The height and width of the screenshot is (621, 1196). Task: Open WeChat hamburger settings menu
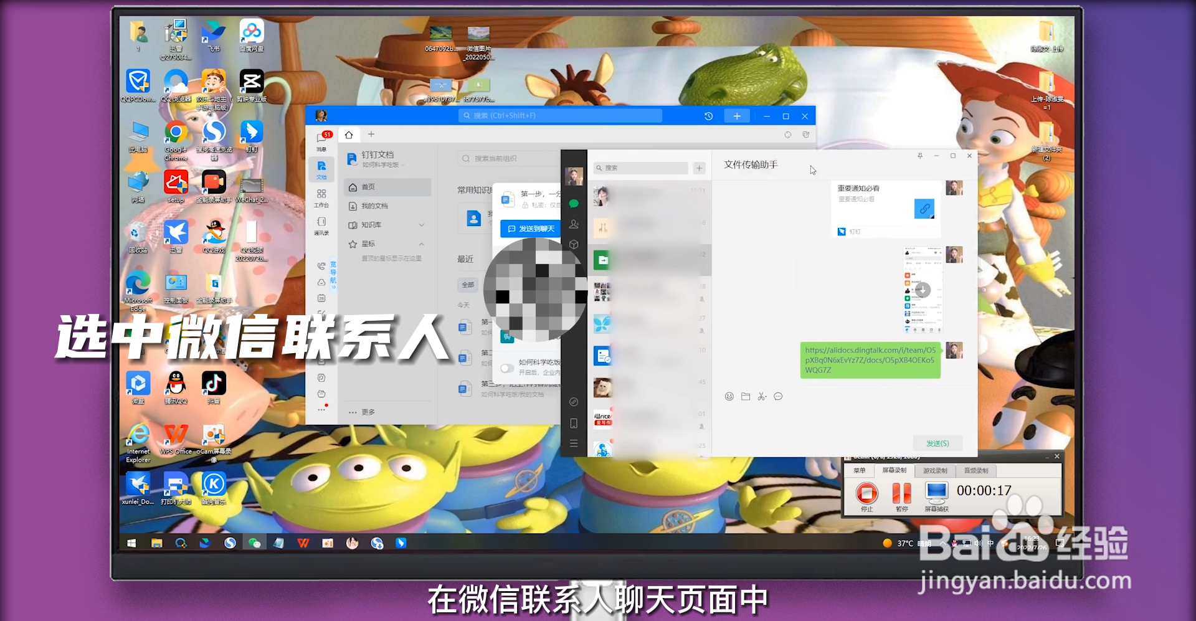click(574, 443)
